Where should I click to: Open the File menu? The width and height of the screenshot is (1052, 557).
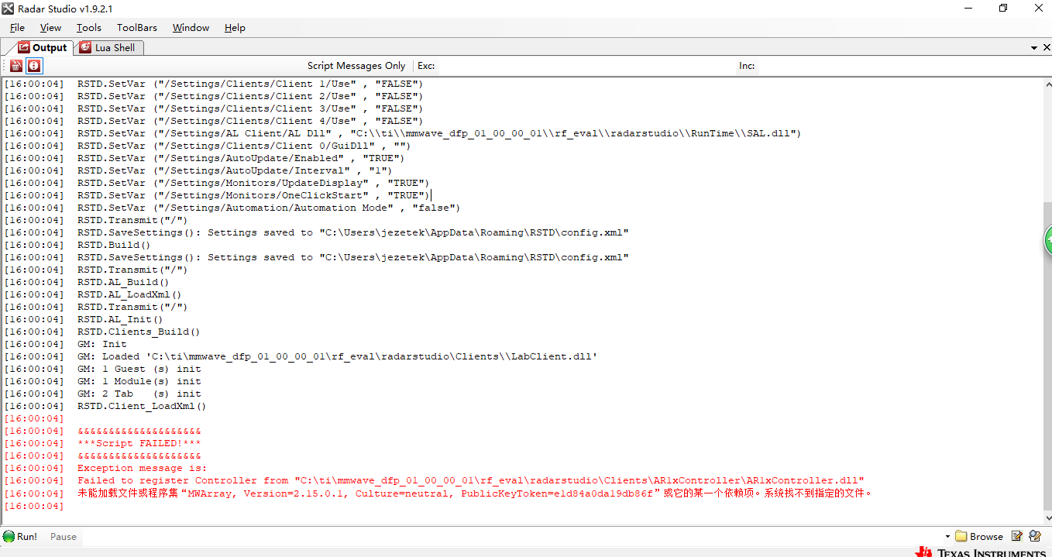coord(17,27)
